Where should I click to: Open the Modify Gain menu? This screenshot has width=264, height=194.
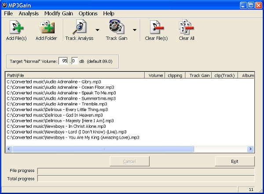(x=59, y=14)
